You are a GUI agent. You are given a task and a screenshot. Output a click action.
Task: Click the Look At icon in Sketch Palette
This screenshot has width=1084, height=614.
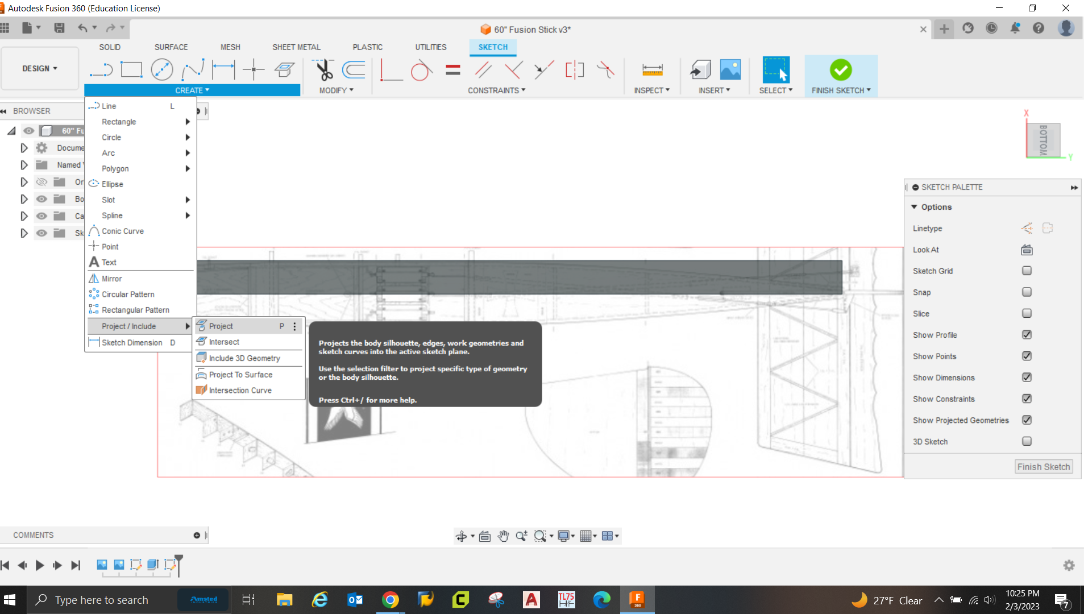[x=1026, y=250]
